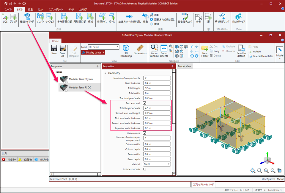
Task: Click the Include button
Action: pyautogui.click(x=255, y=52)
